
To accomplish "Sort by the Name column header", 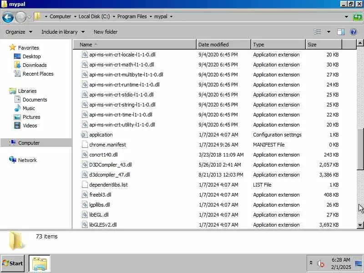I will pos(135,45).
